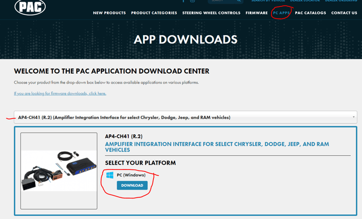Viewport: 362px width, 219px height.
Task: Select the PC Apps nav item
Action: pos(281,13)
